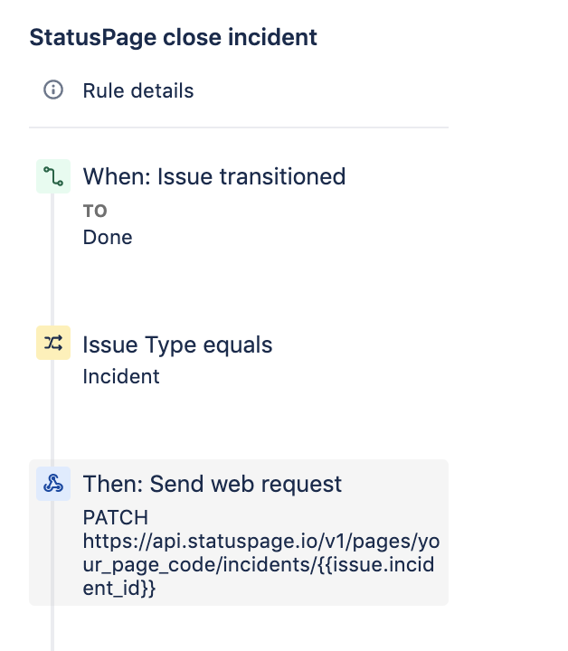
Task: Click the StatusPage close incident rule title
Action: coord(173,37)
